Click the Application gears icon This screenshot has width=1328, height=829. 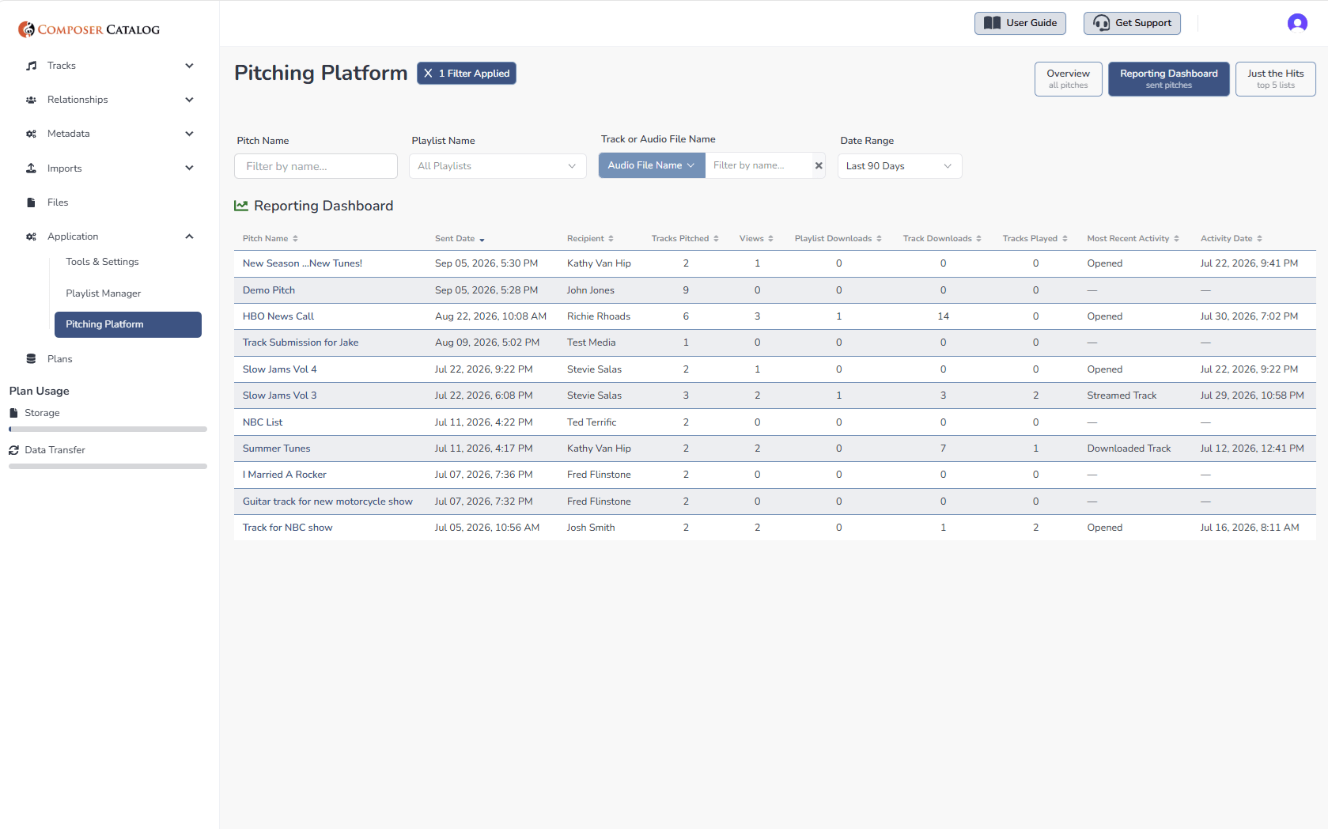pyautogui.click(x=31, y=237)
